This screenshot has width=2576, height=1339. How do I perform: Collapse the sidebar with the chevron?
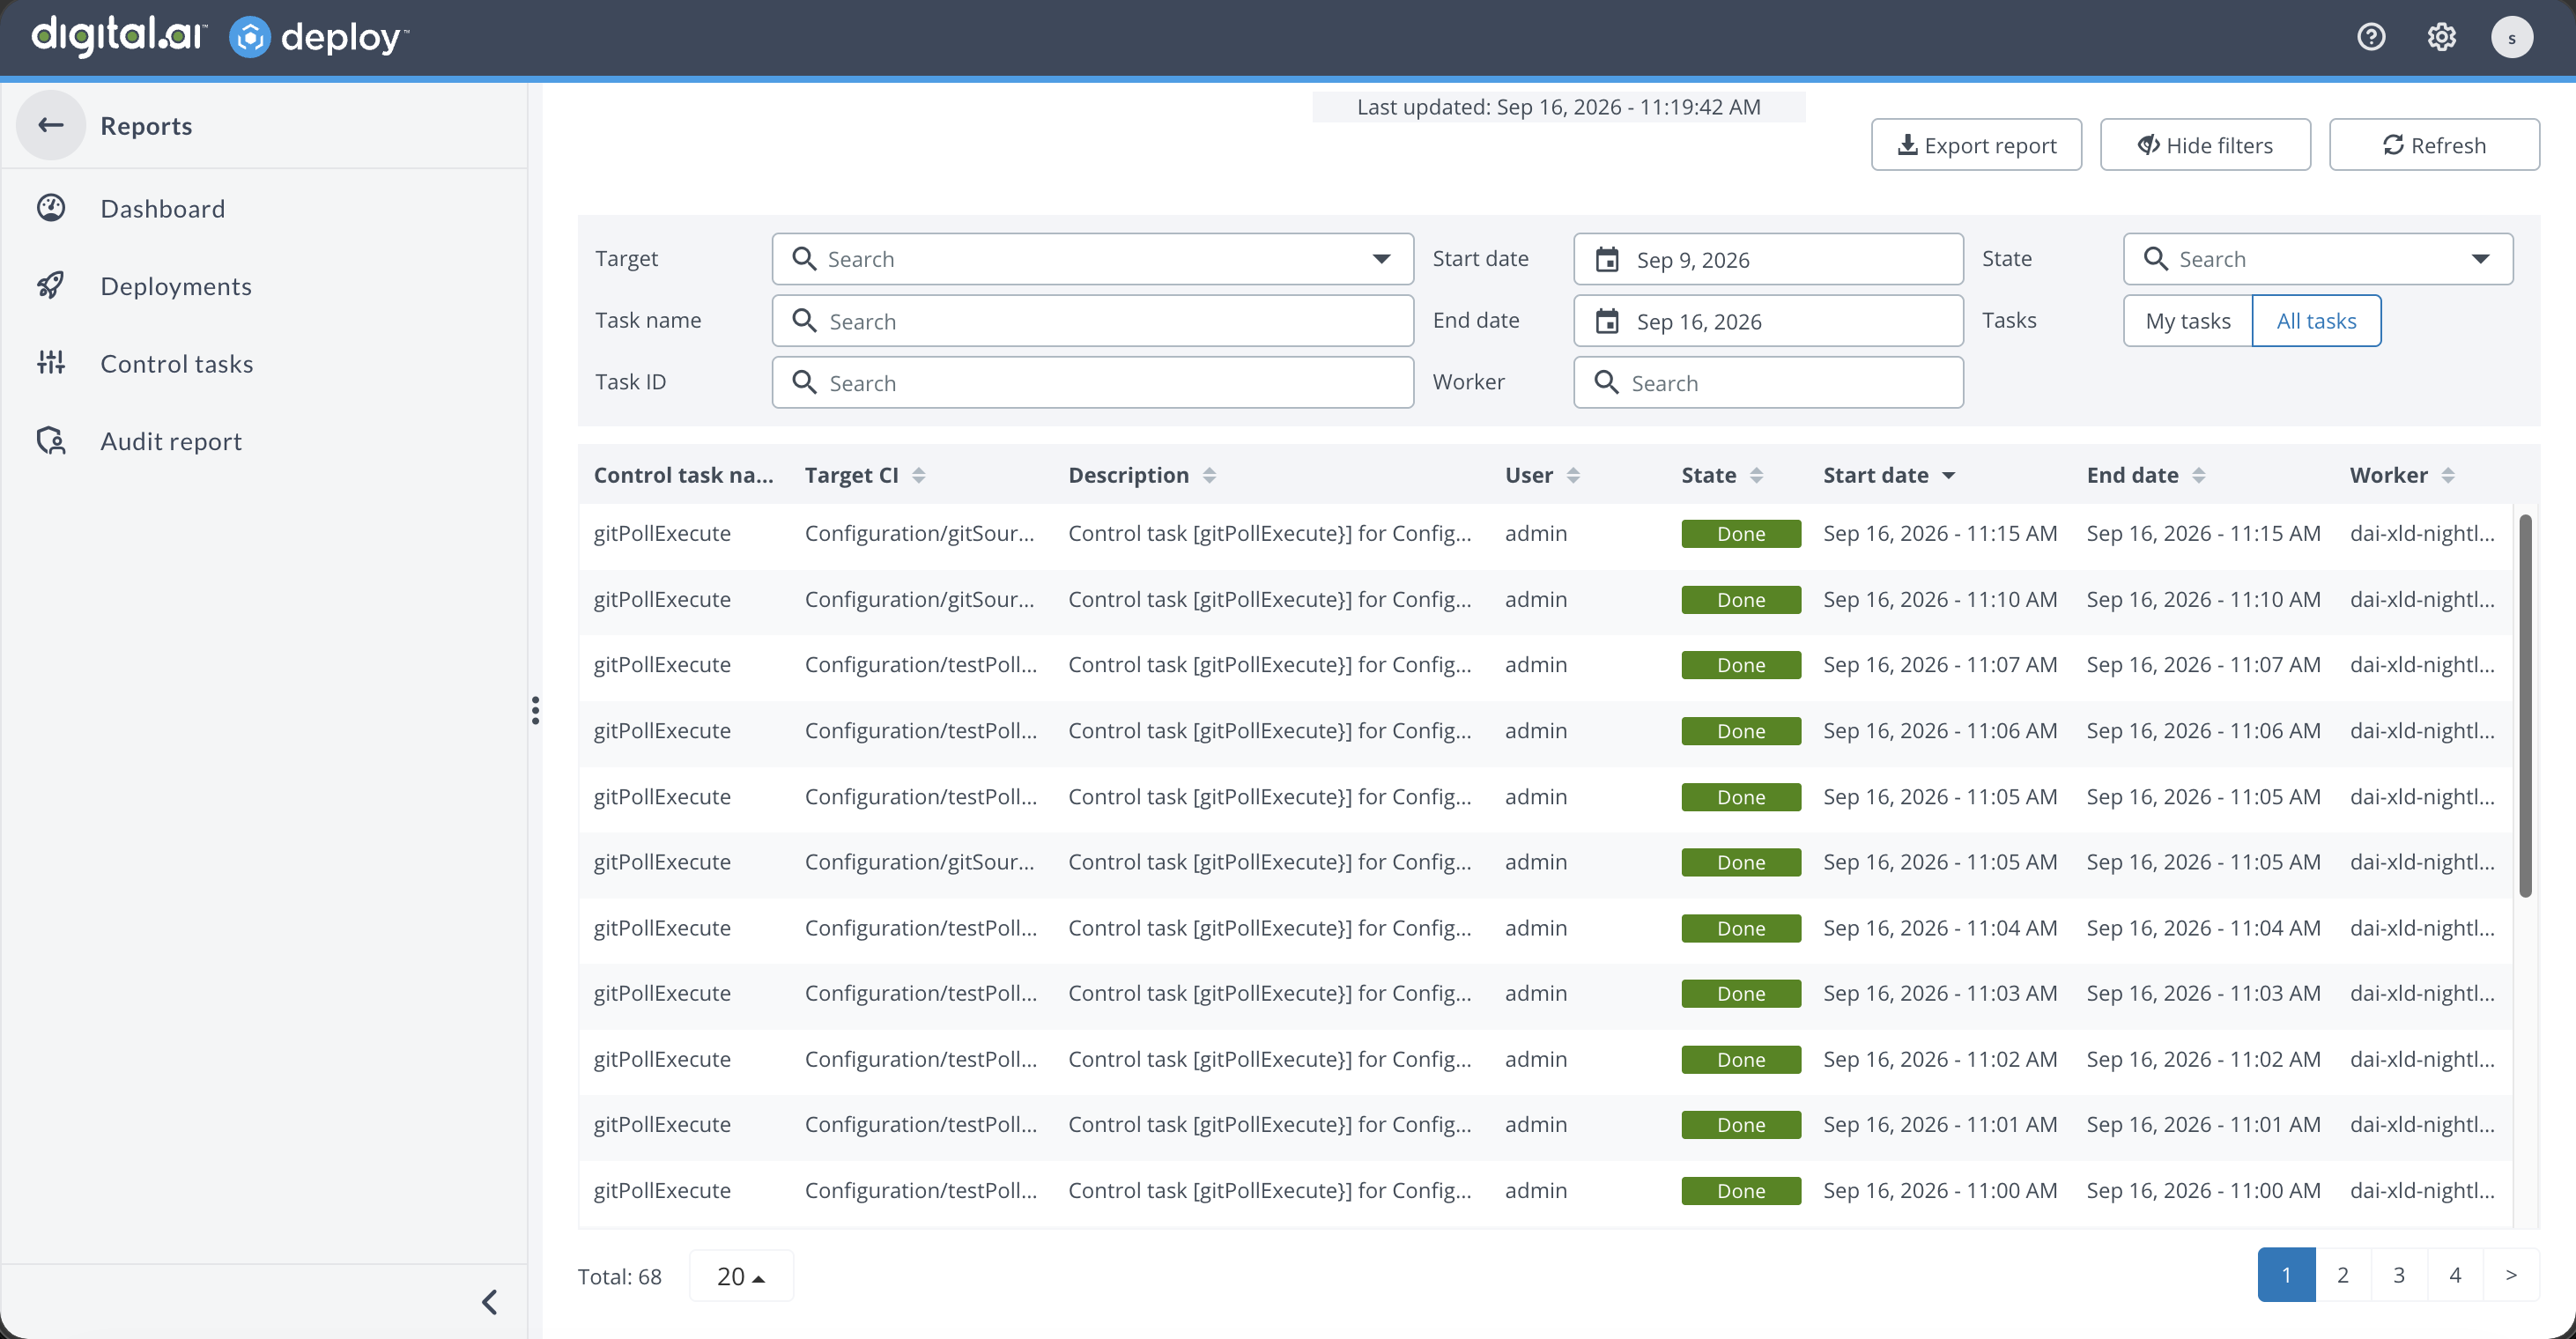[x=489, y=1301]
